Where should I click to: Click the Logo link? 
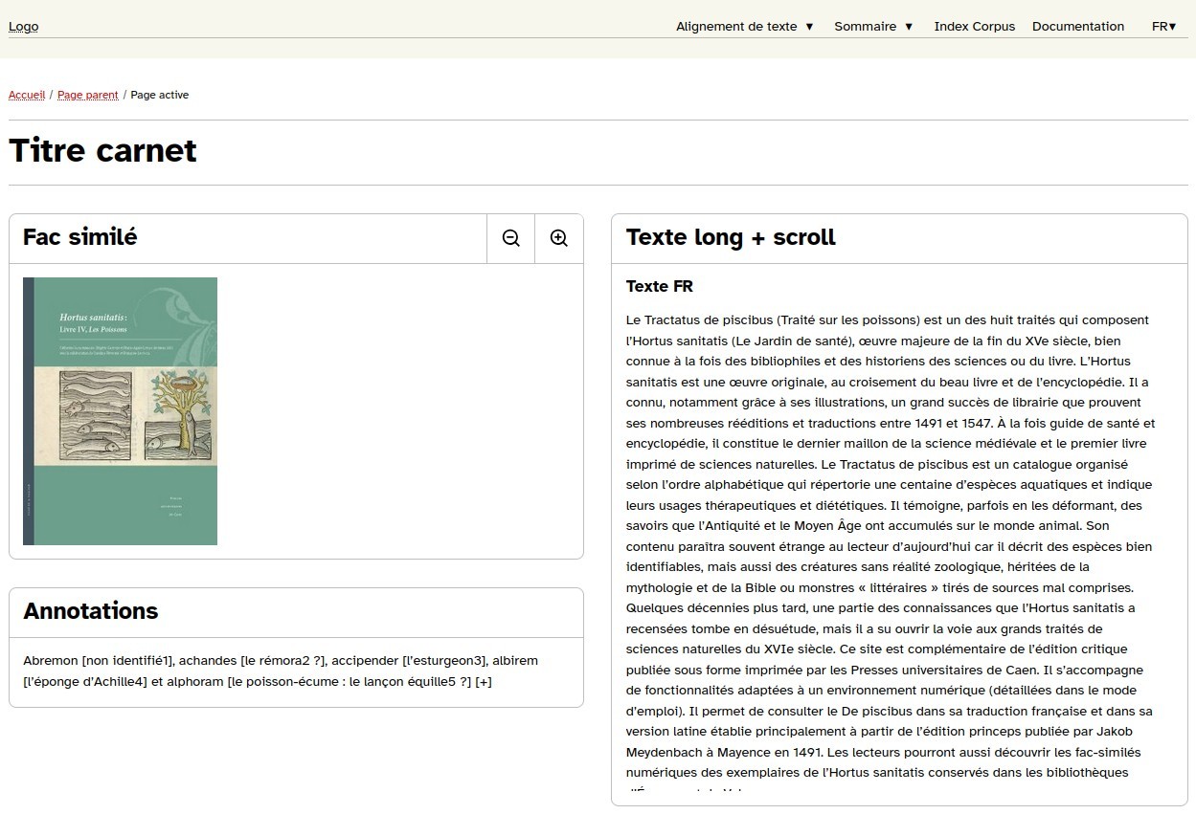pos(24,26)
